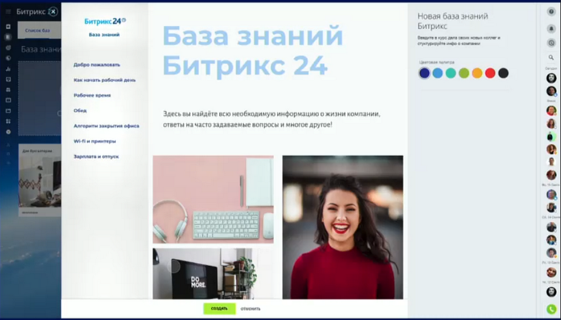Open notifications bell icon
Viewport: 561px width, 320px height.
[551, 29]
